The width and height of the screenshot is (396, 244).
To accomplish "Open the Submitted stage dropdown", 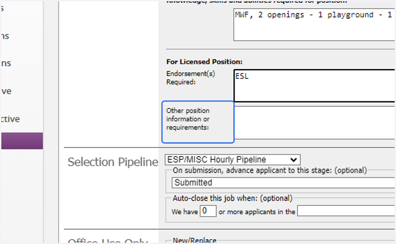I will pyautogui.click(x=284, y=183).
